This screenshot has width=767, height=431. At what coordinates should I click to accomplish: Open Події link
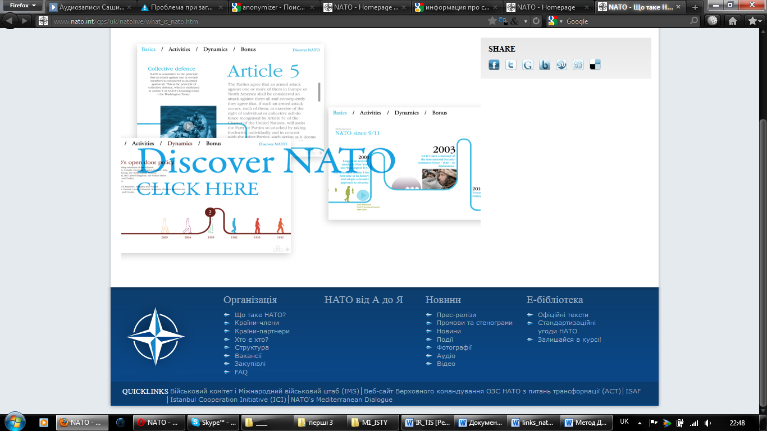[445, 340]
